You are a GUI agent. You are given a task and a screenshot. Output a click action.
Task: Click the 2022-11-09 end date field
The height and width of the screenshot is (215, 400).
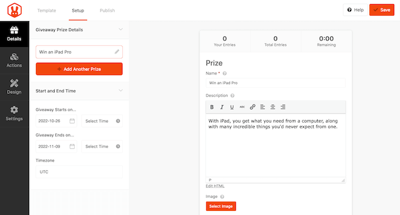tap(56, 146)
